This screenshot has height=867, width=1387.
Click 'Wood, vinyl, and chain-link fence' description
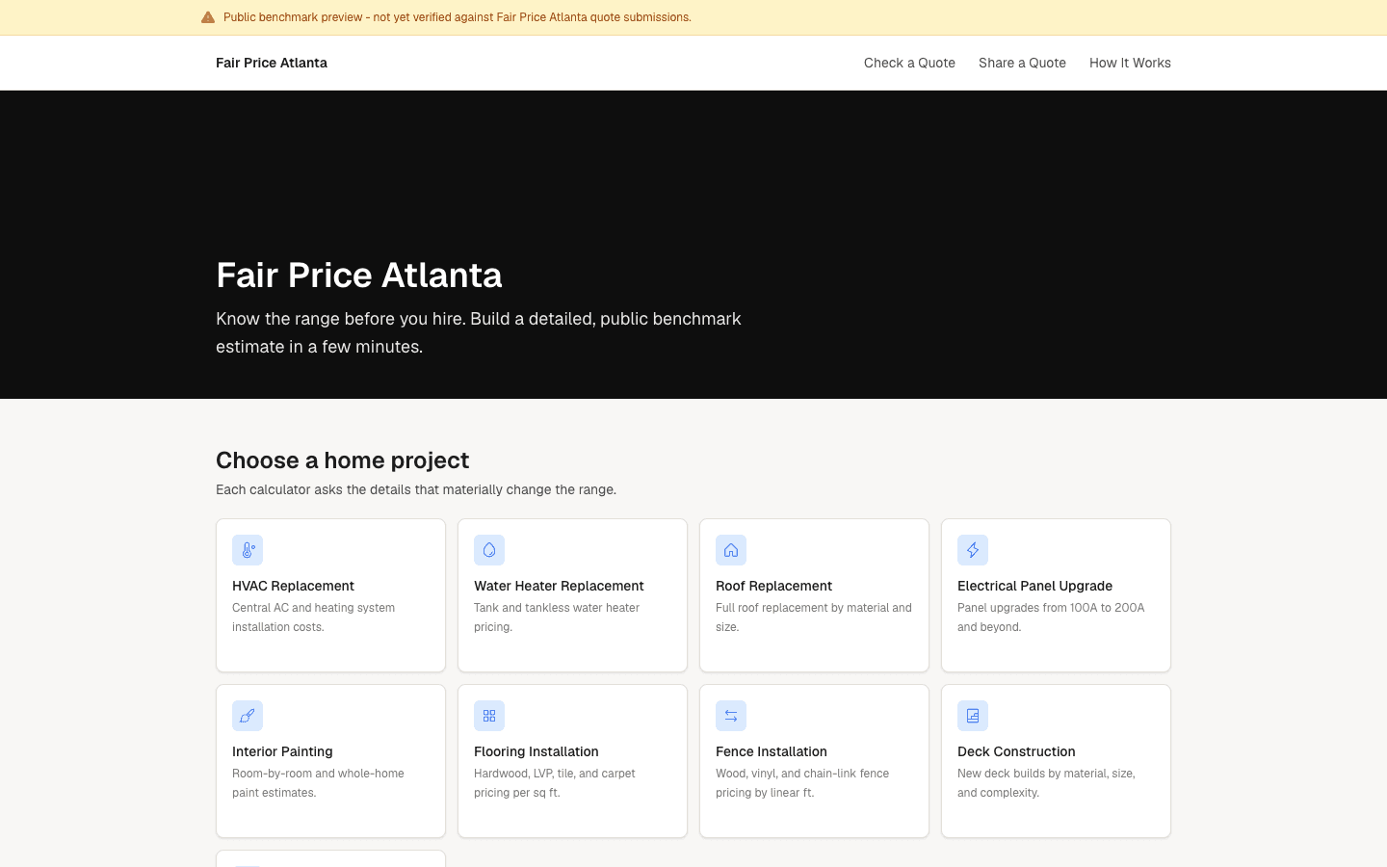(802, 783)
